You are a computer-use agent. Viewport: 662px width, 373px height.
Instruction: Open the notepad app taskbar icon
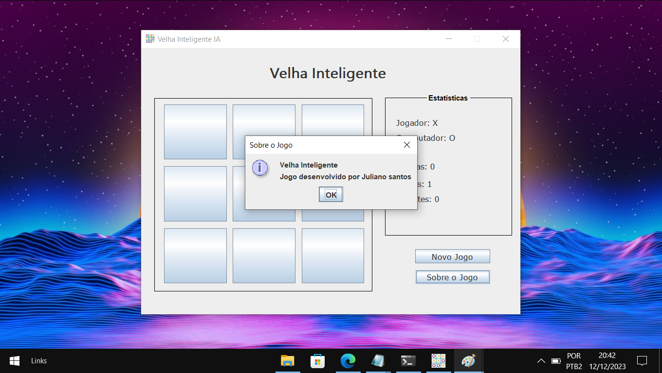378,361
